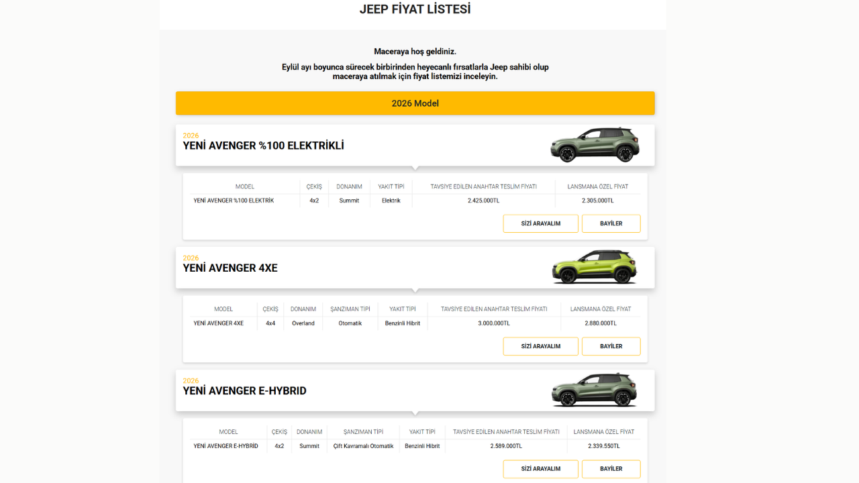
Task: Click the Summit cell for Avenger E-Hybrid
Action: pyautogui.click(x=309, y=446)
